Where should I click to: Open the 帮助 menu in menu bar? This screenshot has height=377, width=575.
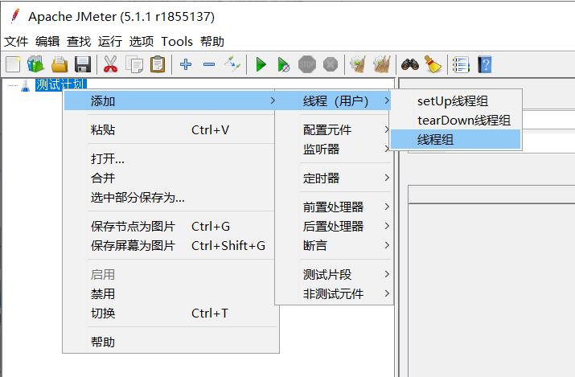coord(212,42)
